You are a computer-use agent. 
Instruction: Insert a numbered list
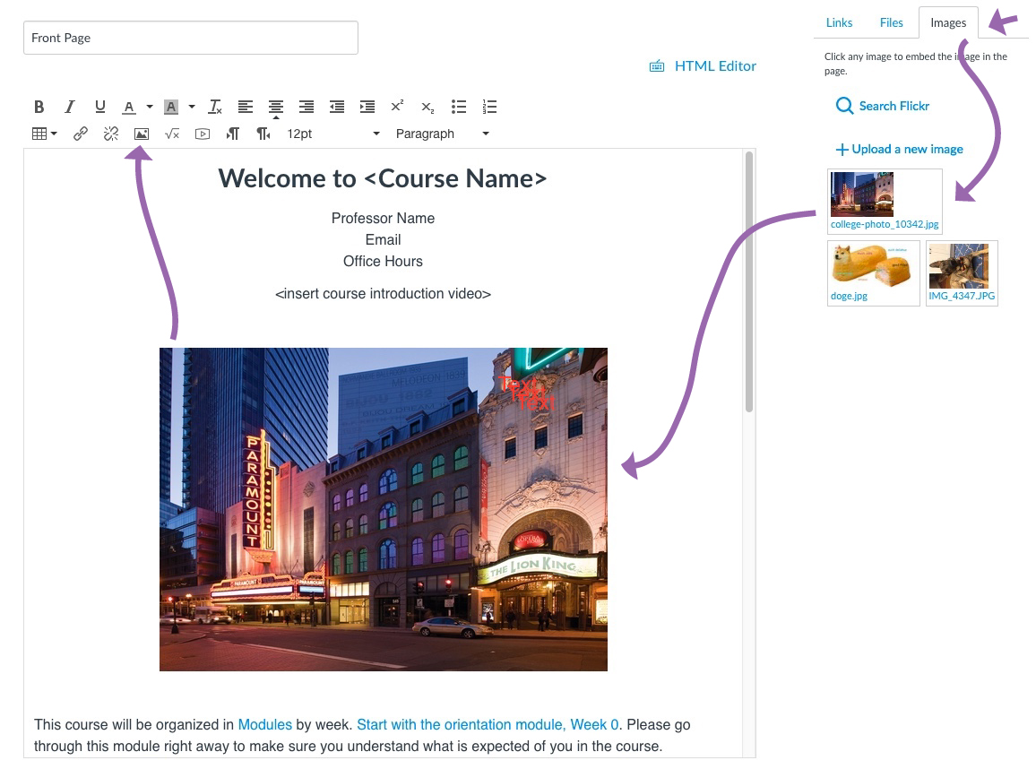489,107
